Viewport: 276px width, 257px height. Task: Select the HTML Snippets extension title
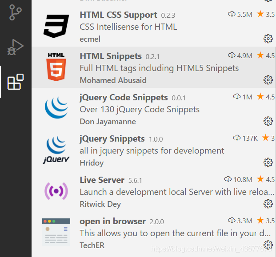[111, 56]
